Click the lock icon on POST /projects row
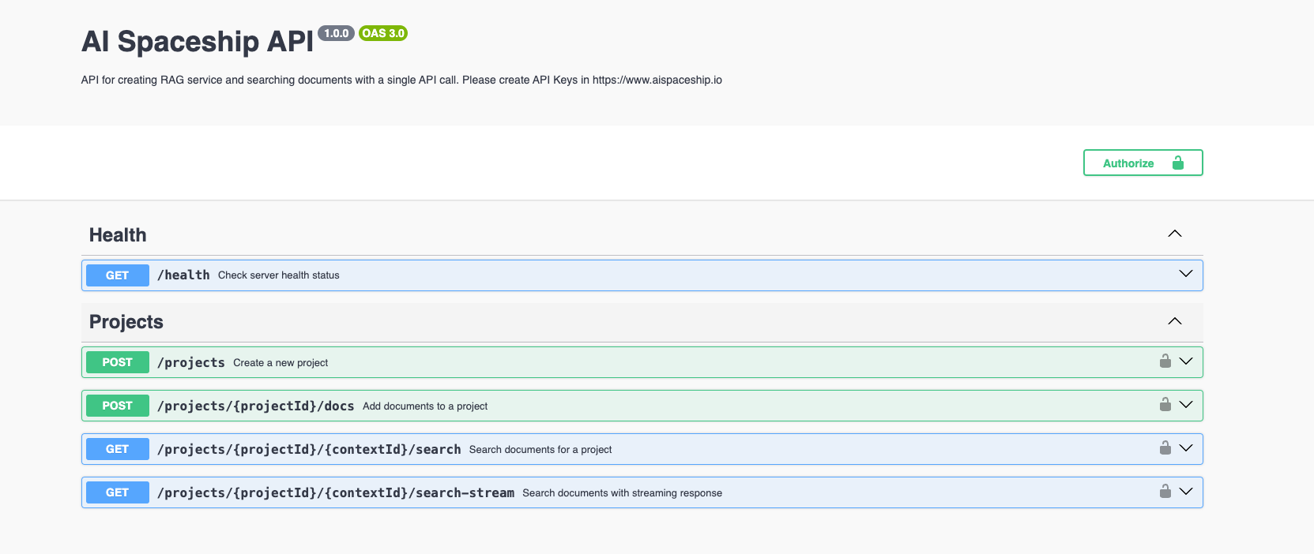1314x554 pixels. click(x=1165, y=361)
